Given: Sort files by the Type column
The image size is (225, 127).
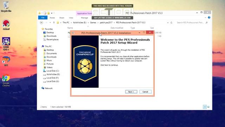Looking at the screenshot, I should 133,28.
